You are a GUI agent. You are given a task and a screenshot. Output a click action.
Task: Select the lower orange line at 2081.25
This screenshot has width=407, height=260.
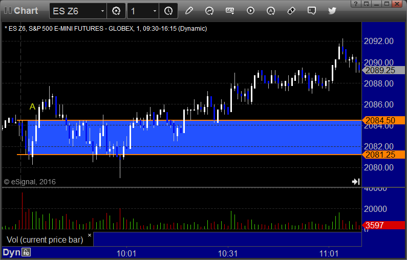point(189,155)
